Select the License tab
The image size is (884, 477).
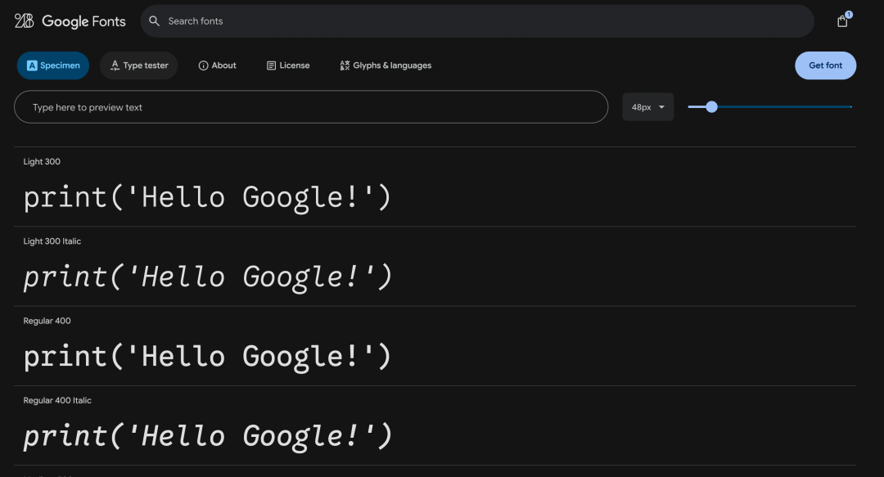[x=288, y=65]
